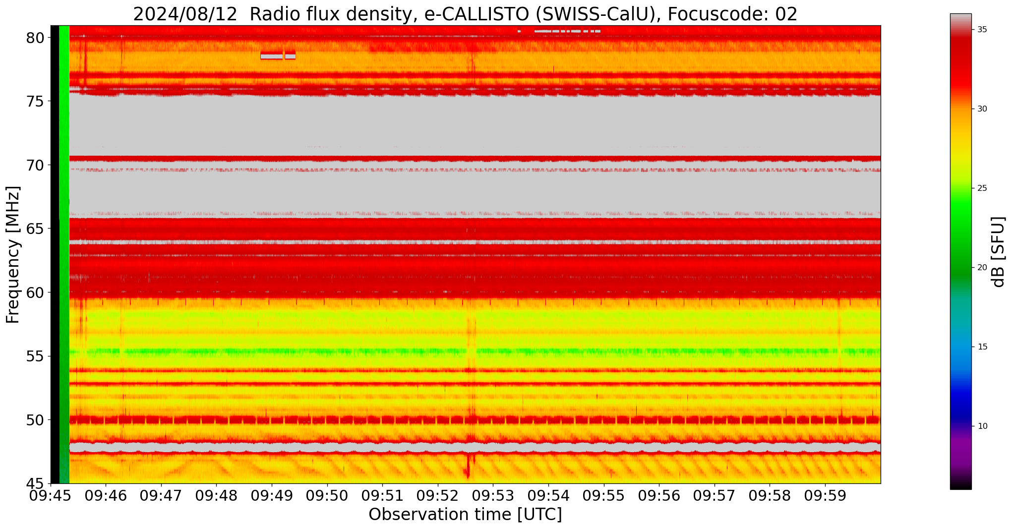The width and height of the screenshot is (1013, 529).
Task: Click the 09:47 time tick label
Action: [161, 496]
